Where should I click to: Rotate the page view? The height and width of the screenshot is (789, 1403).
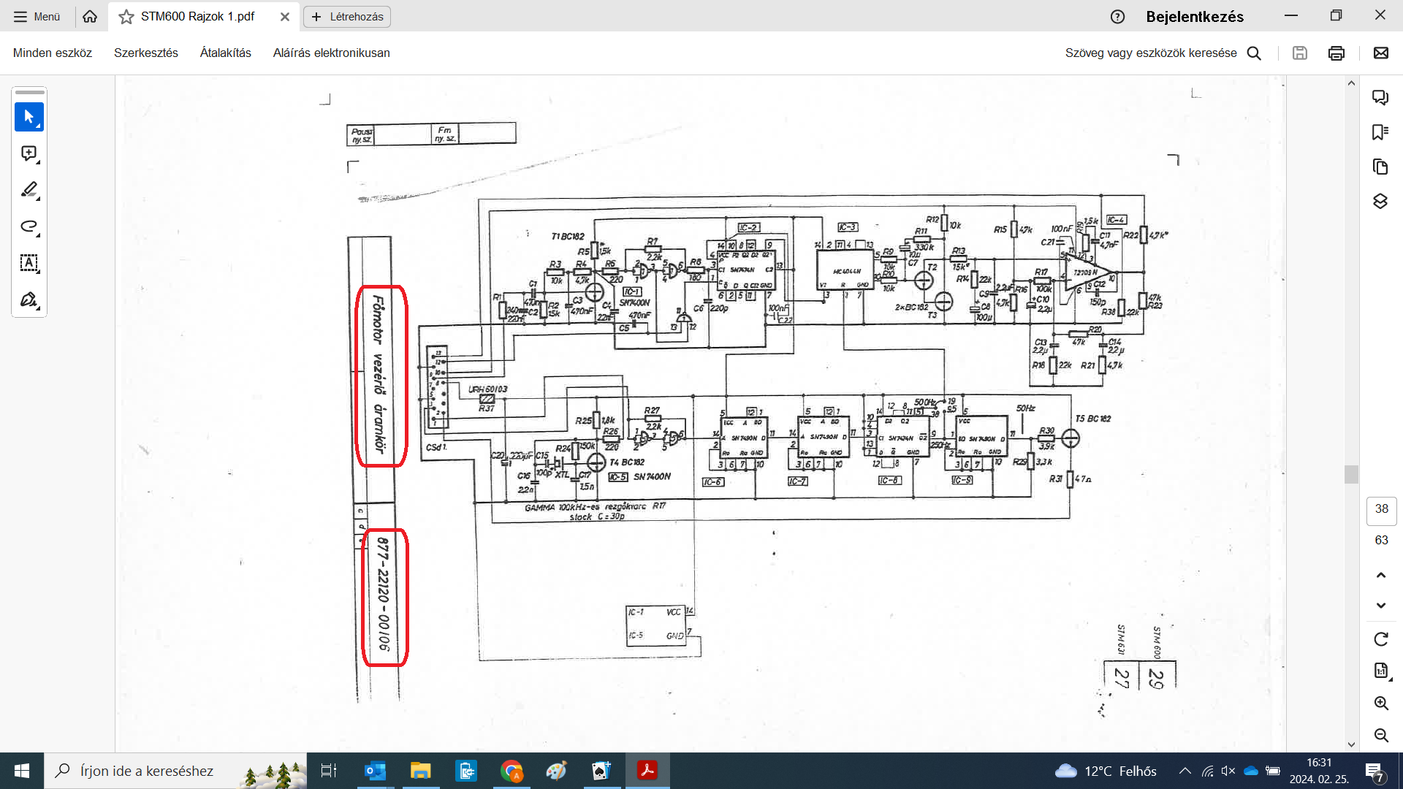coord(1381,639)
